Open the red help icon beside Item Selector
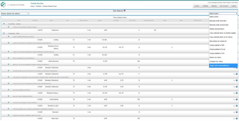 (125, 11)
